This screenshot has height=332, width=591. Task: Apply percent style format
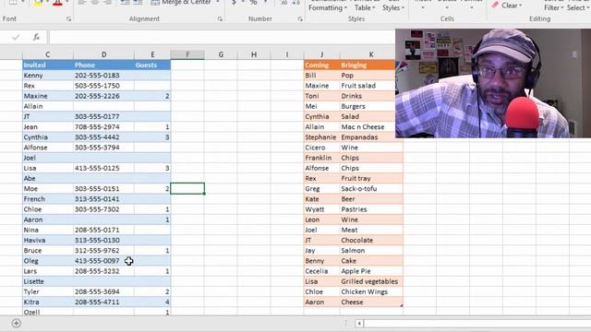click(x=253, y=3)
